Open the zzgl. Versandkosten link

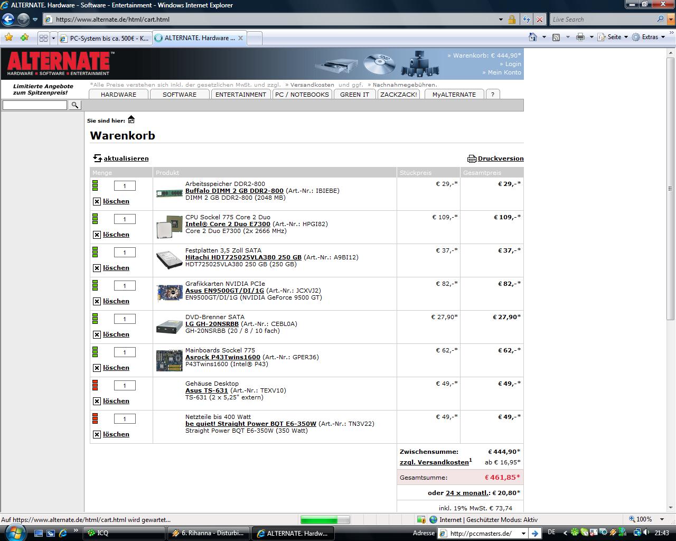pos(434,462)
